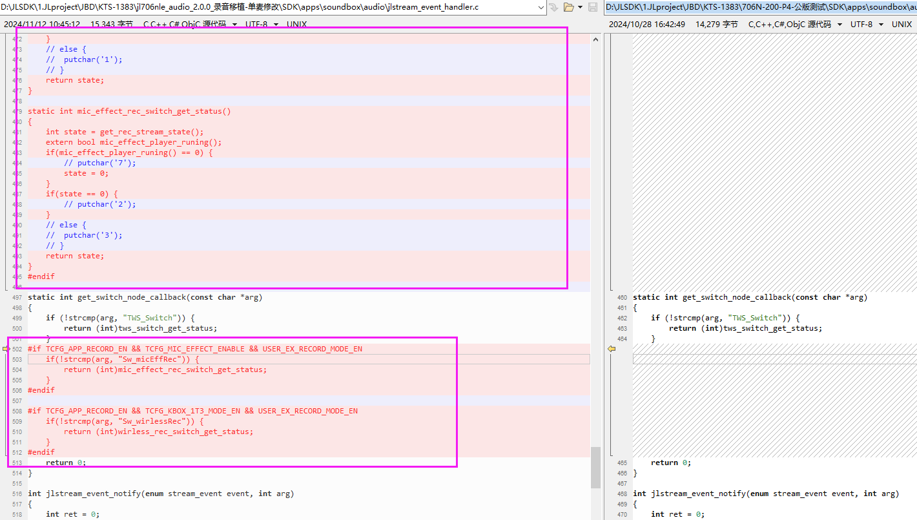The height and width of the screenshot is (520, 917).
Task: Click the yellow arrow in the right pane gutter
Action: (612, 349)
